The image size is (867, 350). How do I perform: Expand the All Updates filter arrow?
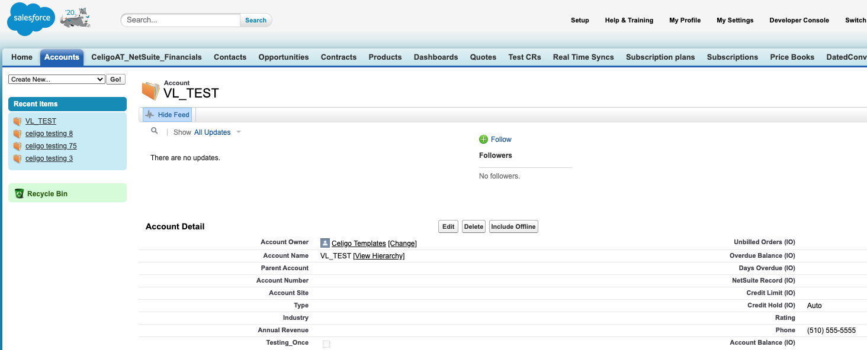coord(239,132)
